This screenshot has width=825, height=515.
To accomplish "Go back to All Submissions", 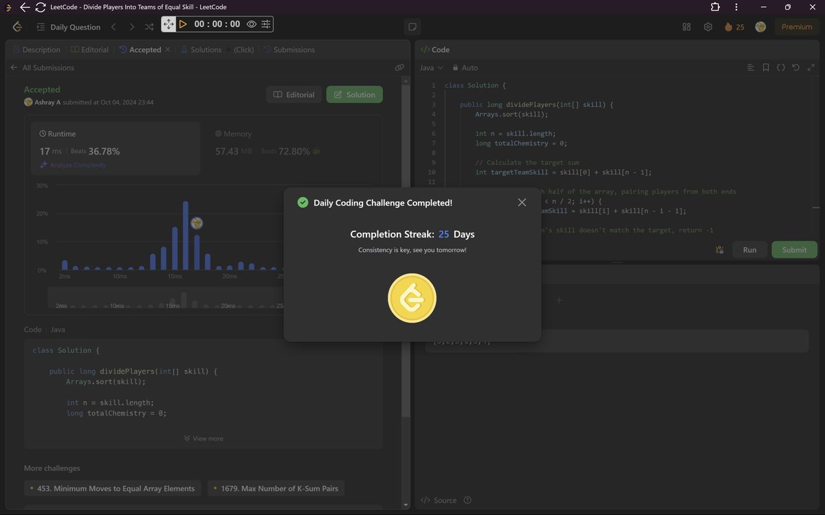I will pyautogui.click(x=42, y=68).
